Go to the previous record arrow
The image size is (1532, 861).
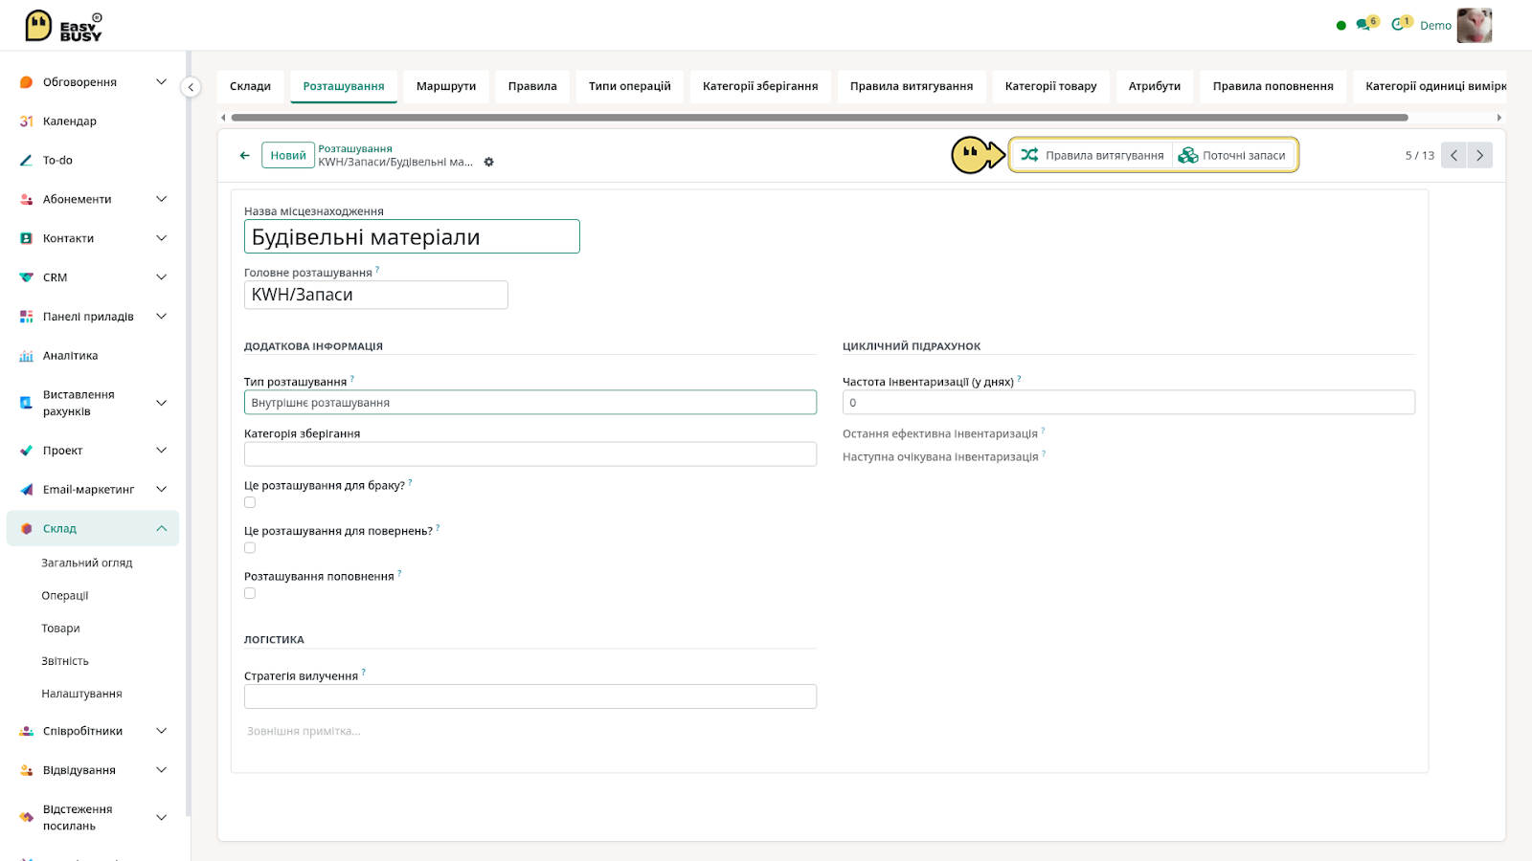(x=1453, y=155)
